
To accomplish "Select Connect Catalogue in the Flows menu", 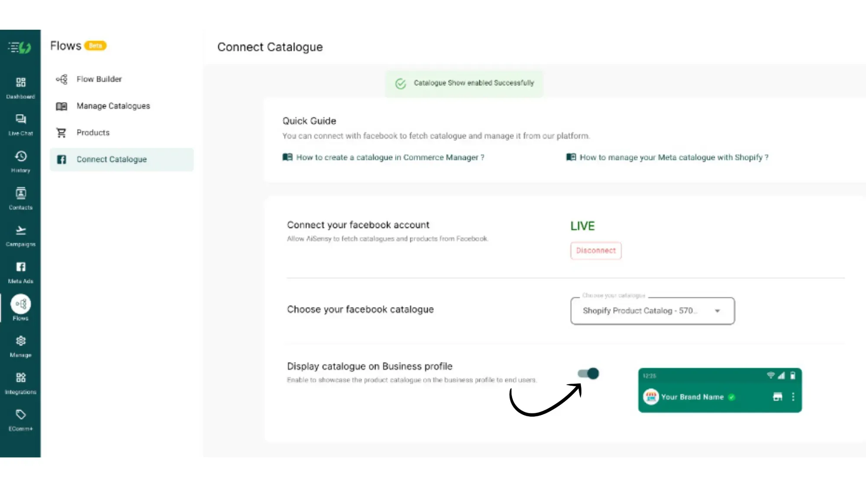I will 111,159.
